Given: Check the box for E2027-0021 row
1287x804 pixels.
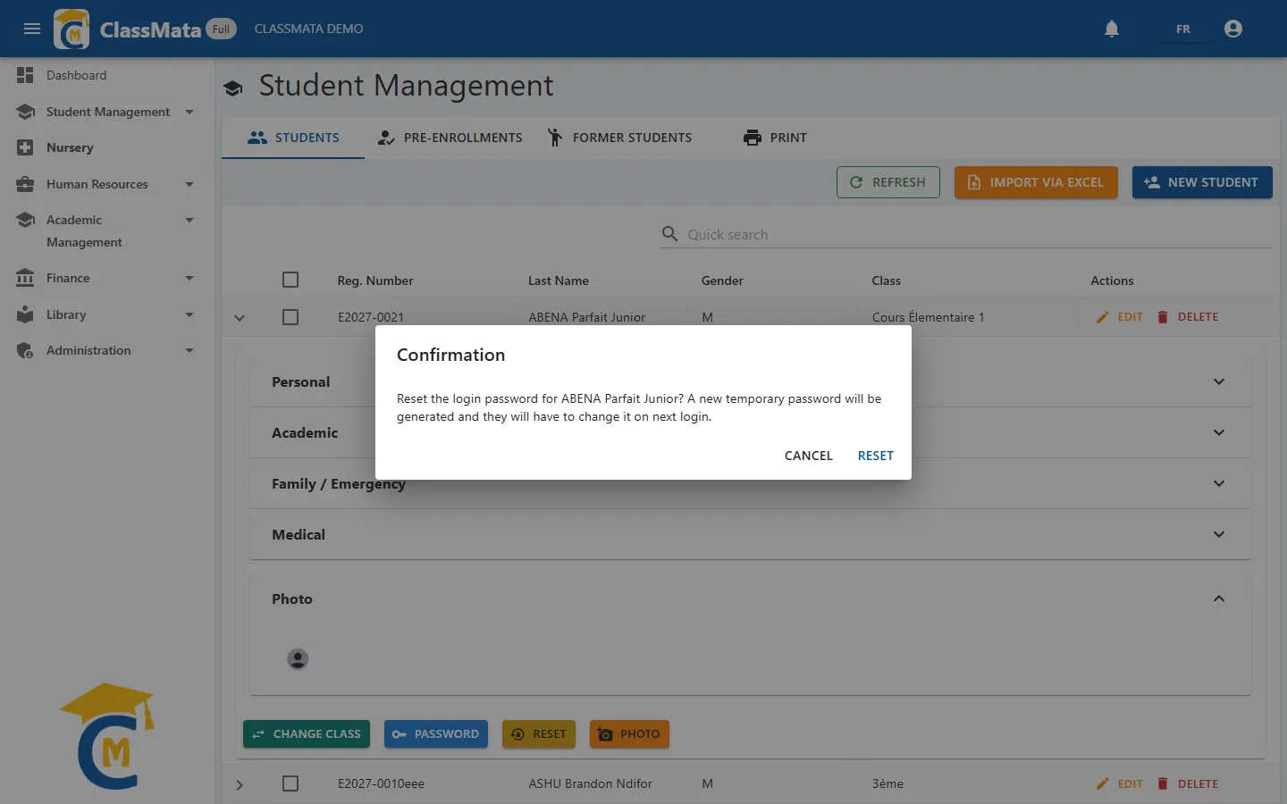Looking at the screenshot, I should [290, 317].
